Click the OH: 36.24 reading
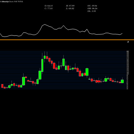134x134 pixels. pos(92,9)
